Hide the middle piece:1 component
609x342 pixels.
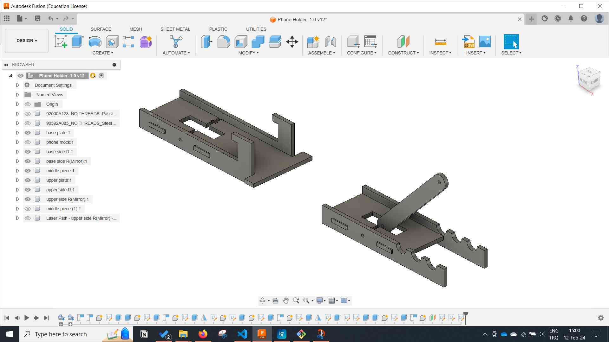click(x=28, y=171)
